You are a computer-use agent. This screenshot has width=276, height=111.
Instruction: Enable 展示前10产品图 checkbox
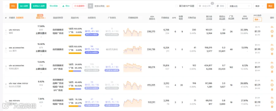(177, 6)
